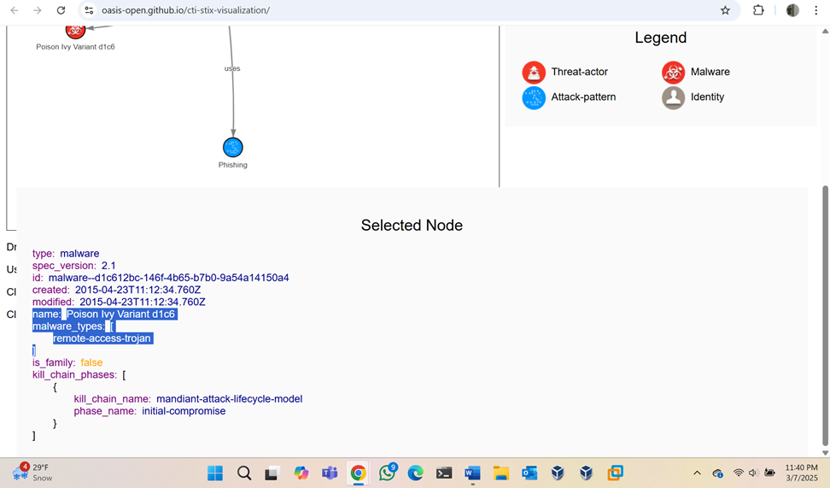Click the Threat-actor legend icon

tap(534, 72)
